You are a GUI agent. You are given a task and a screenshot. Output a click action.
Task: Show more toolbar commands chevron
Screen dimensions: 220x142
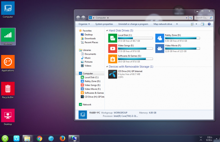tap(177, 24)
